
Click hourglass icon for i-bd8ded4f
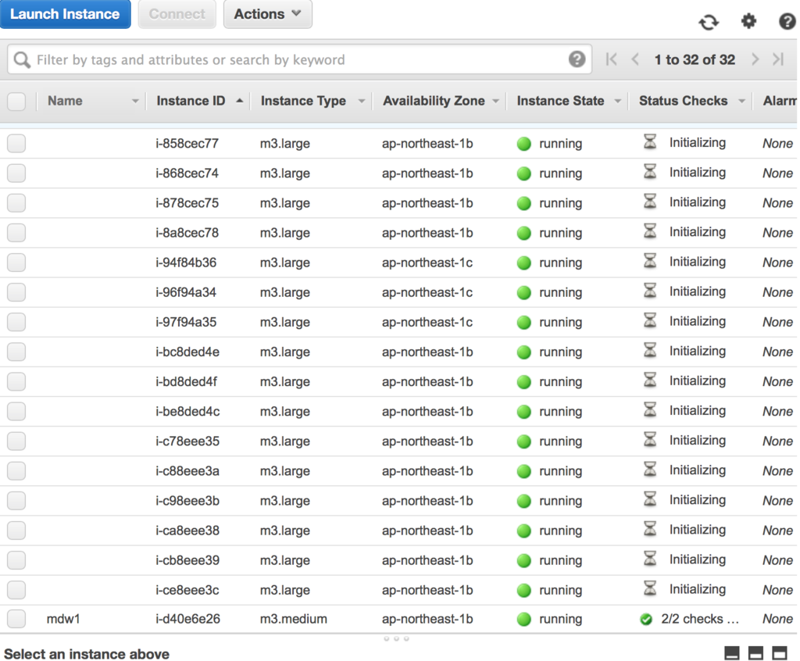coord(650,381)
